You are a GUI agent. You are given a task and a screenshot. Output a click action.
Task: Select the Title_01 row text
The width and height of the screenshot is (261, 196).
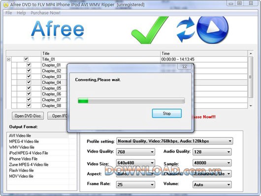[x=48, y=59]
